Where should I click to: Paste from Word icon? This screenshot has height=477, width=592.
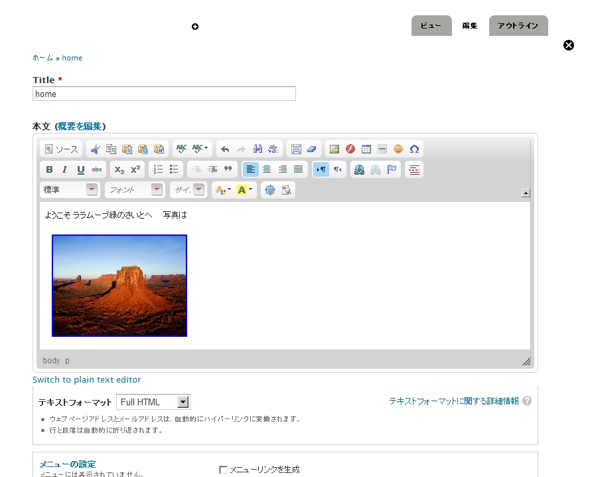[x=159, y=149]
